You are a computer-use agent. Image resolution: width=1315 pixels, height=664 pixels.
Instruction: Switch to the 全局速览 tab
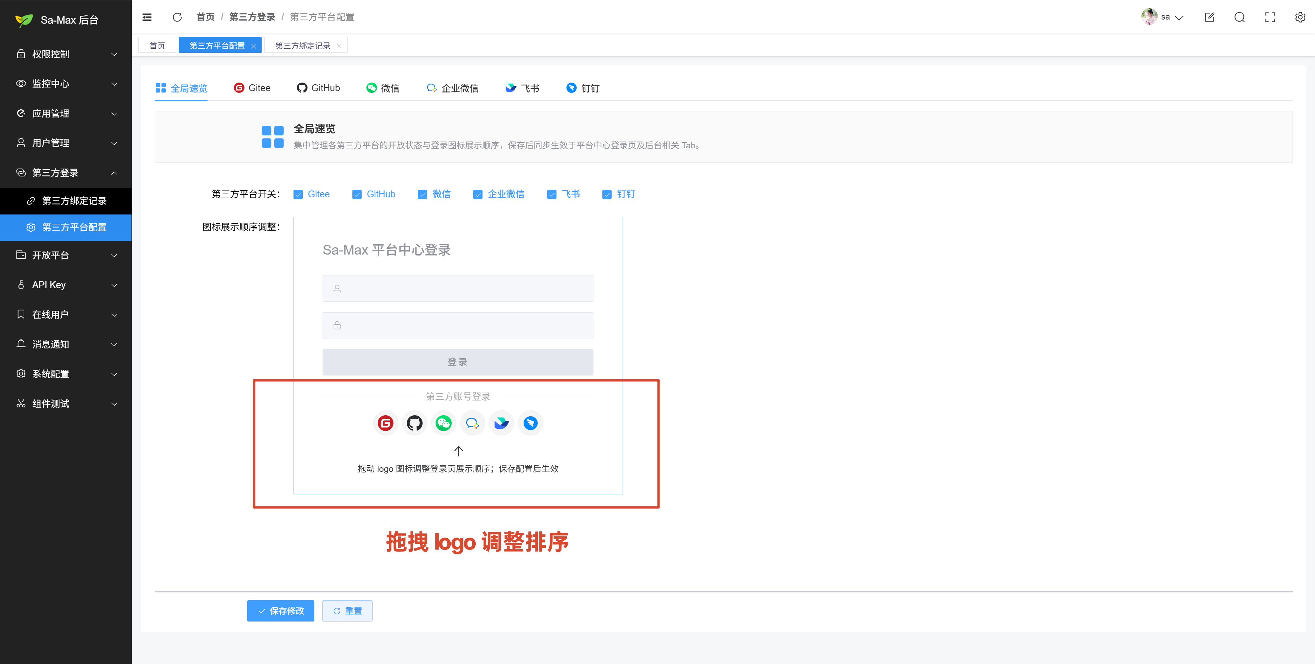181,88
